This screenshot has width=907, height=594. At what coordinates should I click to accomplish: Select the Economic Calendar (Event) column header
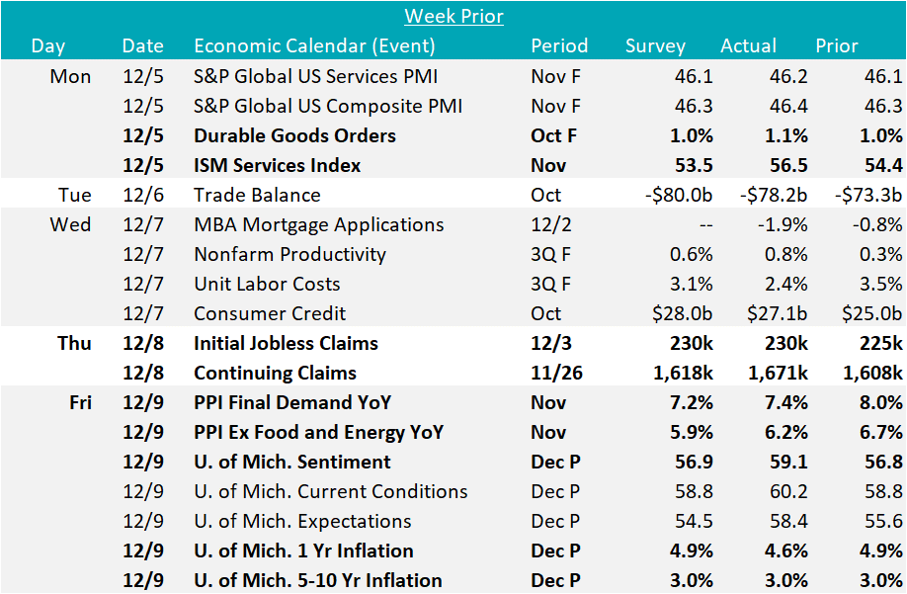tap(314, 45)
